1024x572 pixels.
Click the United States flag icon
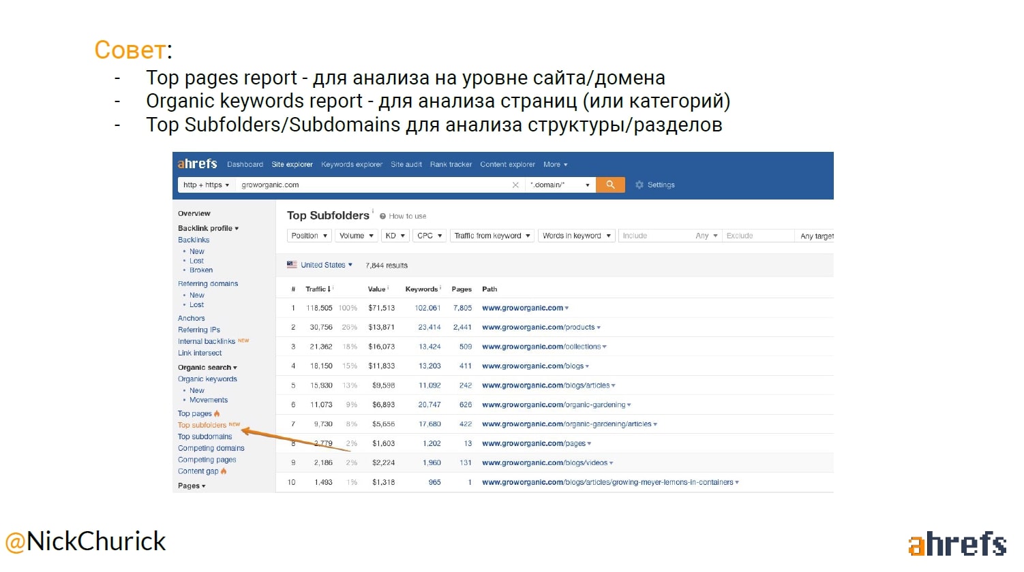click(x=292, y=265)
